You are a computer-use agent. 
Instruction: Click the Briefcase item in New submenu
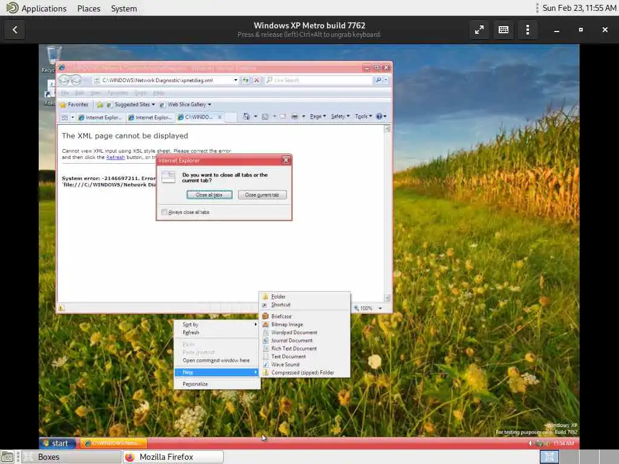pyautogui.click(x=305, y=317)
